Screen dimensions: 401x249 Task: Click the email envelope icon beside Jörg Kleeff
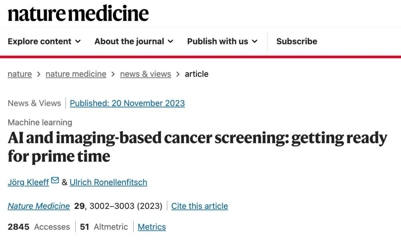click(55, 180)
